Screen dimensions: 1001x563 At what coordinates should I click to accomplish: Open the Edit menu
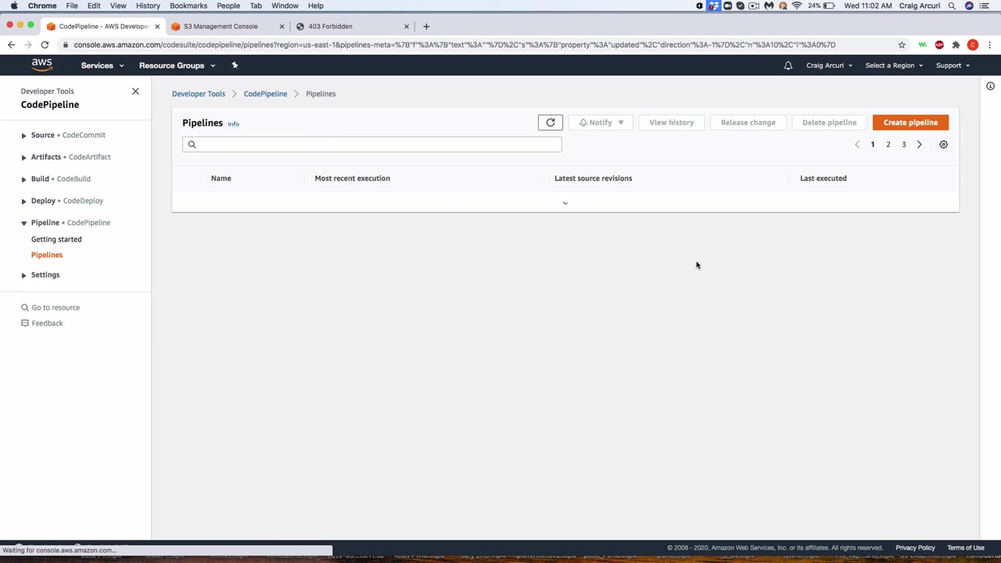click(x=94, y=5)
